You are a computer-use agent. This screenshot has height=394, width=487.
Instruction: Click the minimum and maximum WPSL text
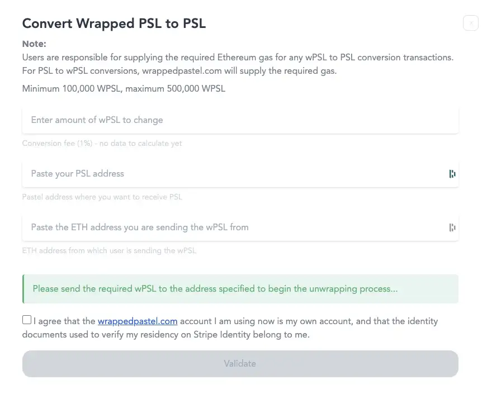click(124, 89)
